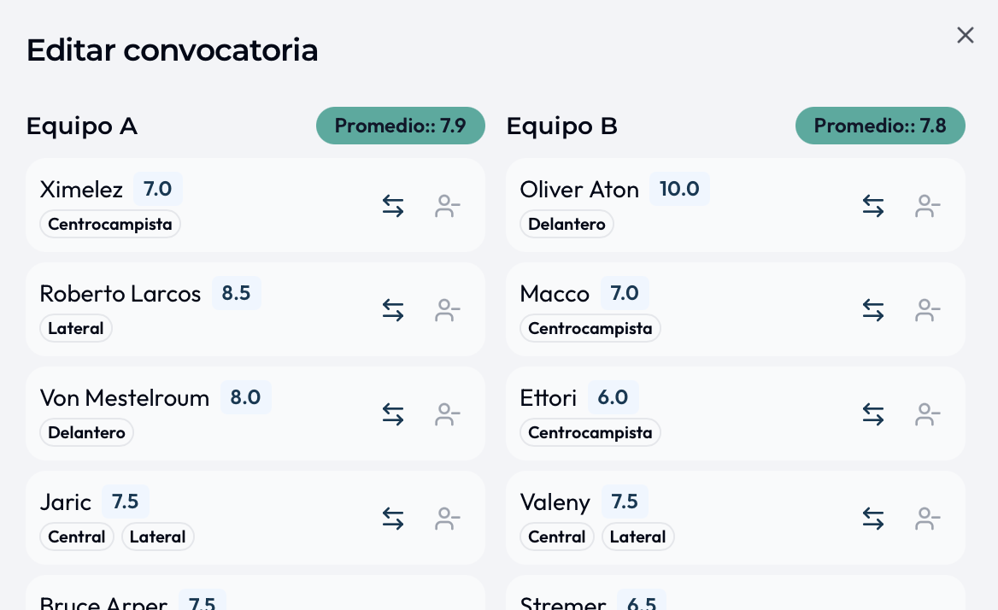Close the Editar convocatoria dialog
This screenshot has height=610, width=998.
coord(965,35)
